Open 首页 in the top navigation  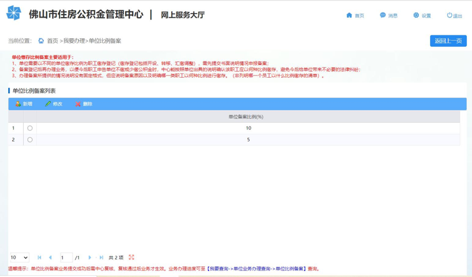pos(355,15)
